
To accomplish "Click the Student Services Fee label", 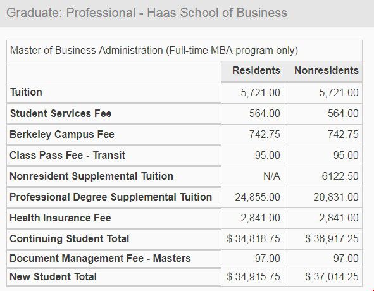I will pos(61,113).
